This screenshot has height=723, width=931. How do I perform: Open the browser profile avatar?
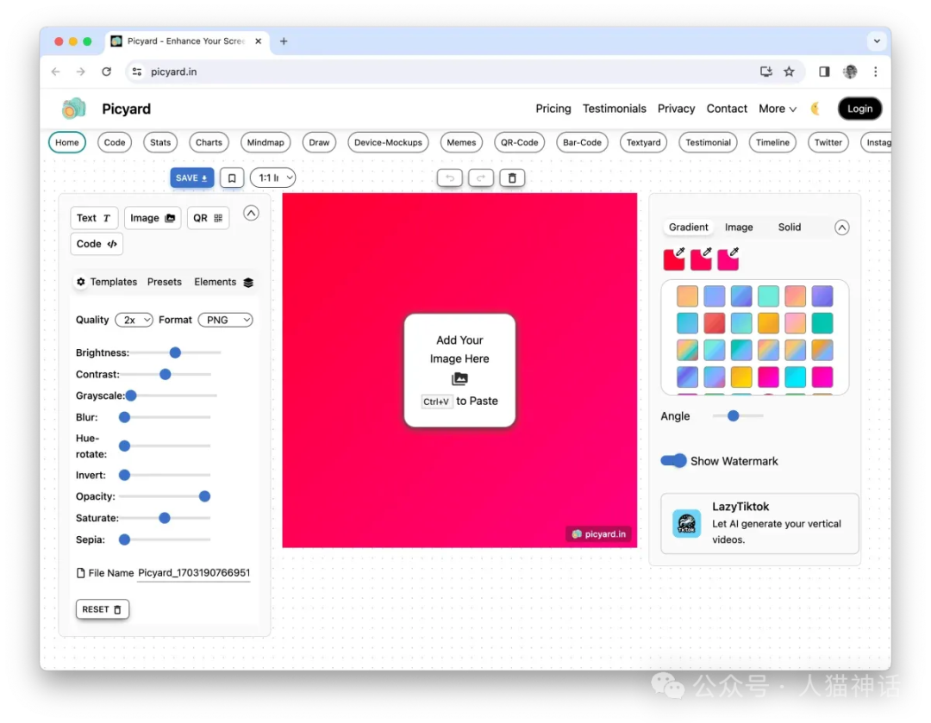(x=850, y=72)
